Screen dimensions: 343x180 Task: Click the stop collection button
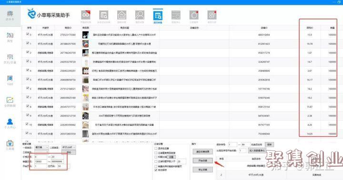pyautogui.click(x=202, y=170)
